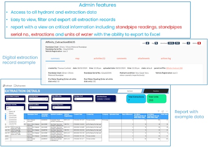Click the magnifier in the Search by Name box
208x147 pixels.
43,99
